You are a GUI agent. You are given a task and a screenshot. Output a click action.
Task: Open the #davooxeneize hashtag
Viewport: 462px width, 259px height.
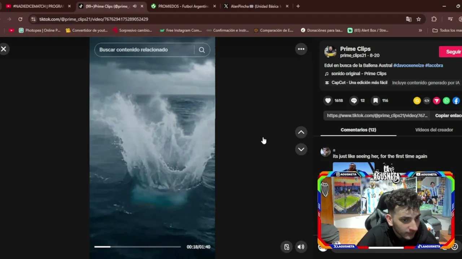[x=408, y=65]
